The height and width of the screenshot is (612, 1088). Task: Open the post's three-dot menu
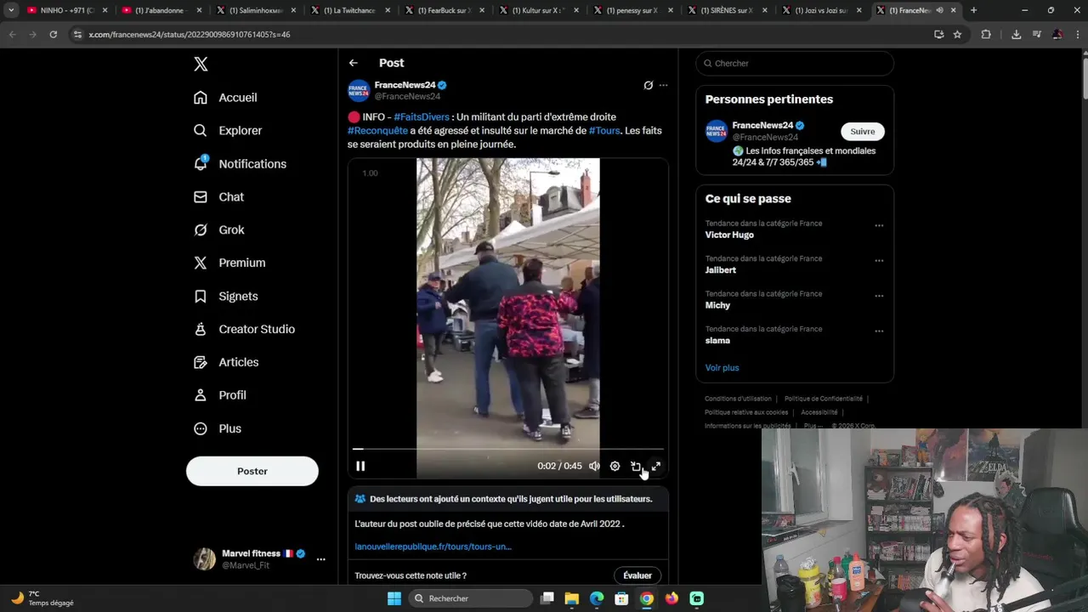point(664,85)
